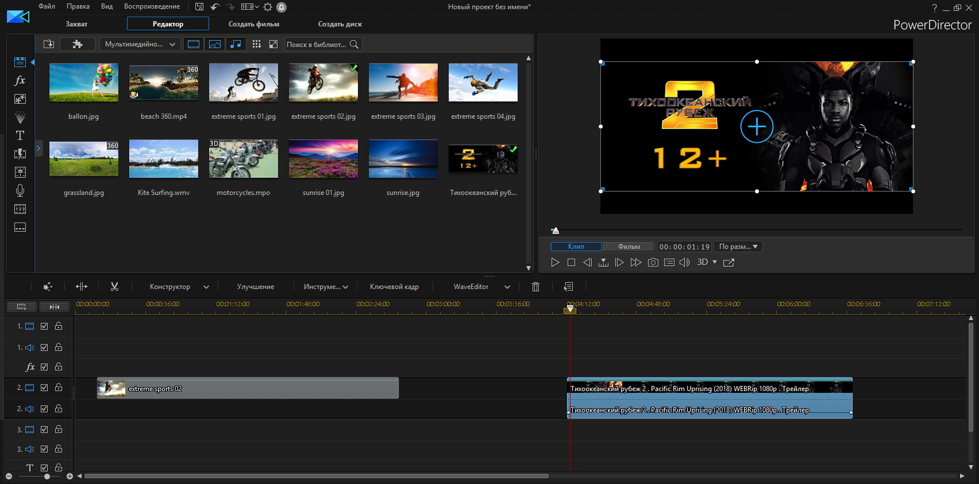Image resolution: width=979 pixels, height=484 pixels.
Task: Open the 3D mode dropdown arrow
Action: [715, 262]
